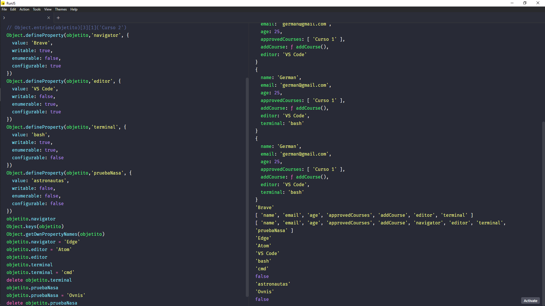Place cursor on 'delete objetito.terminal' line
The height and width of the screenshot is (306, 545).
[39, 280]
